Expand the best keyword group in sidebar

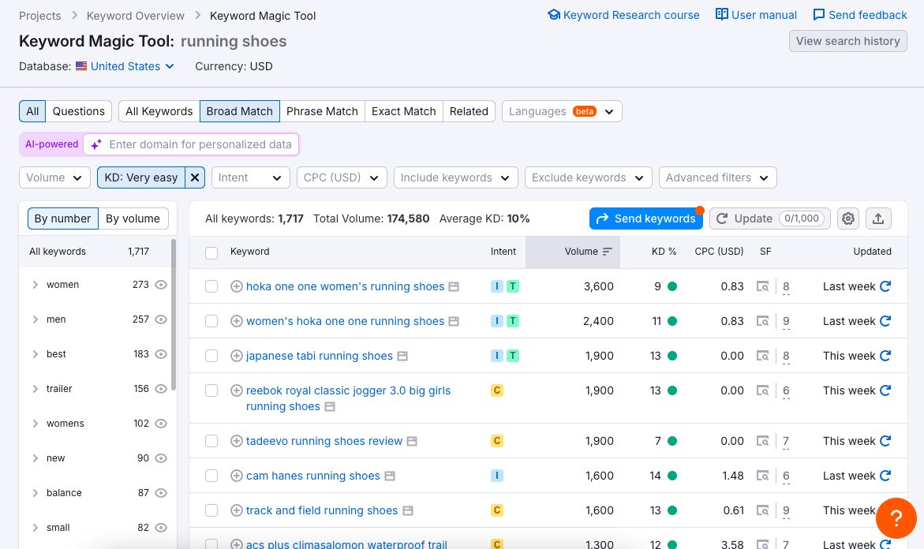pyautogui.click(x=36, y=353)
